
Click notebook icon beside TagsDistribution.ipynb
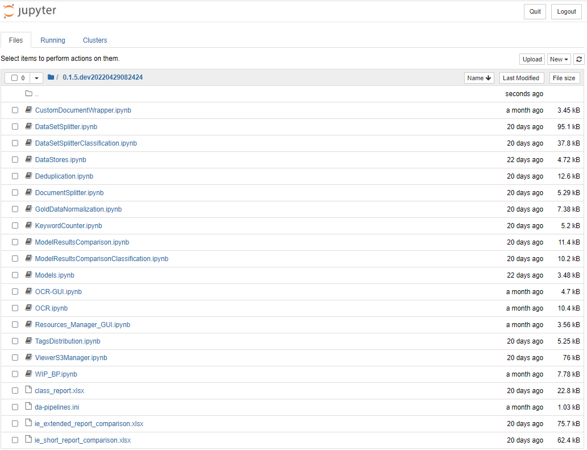click(28, 340)
